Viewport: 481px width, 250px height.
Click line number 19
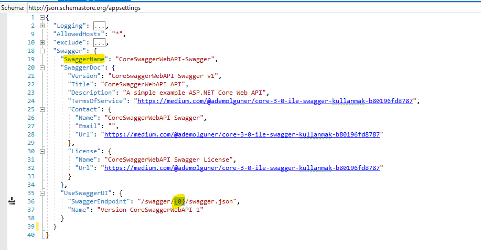(31, 59)
